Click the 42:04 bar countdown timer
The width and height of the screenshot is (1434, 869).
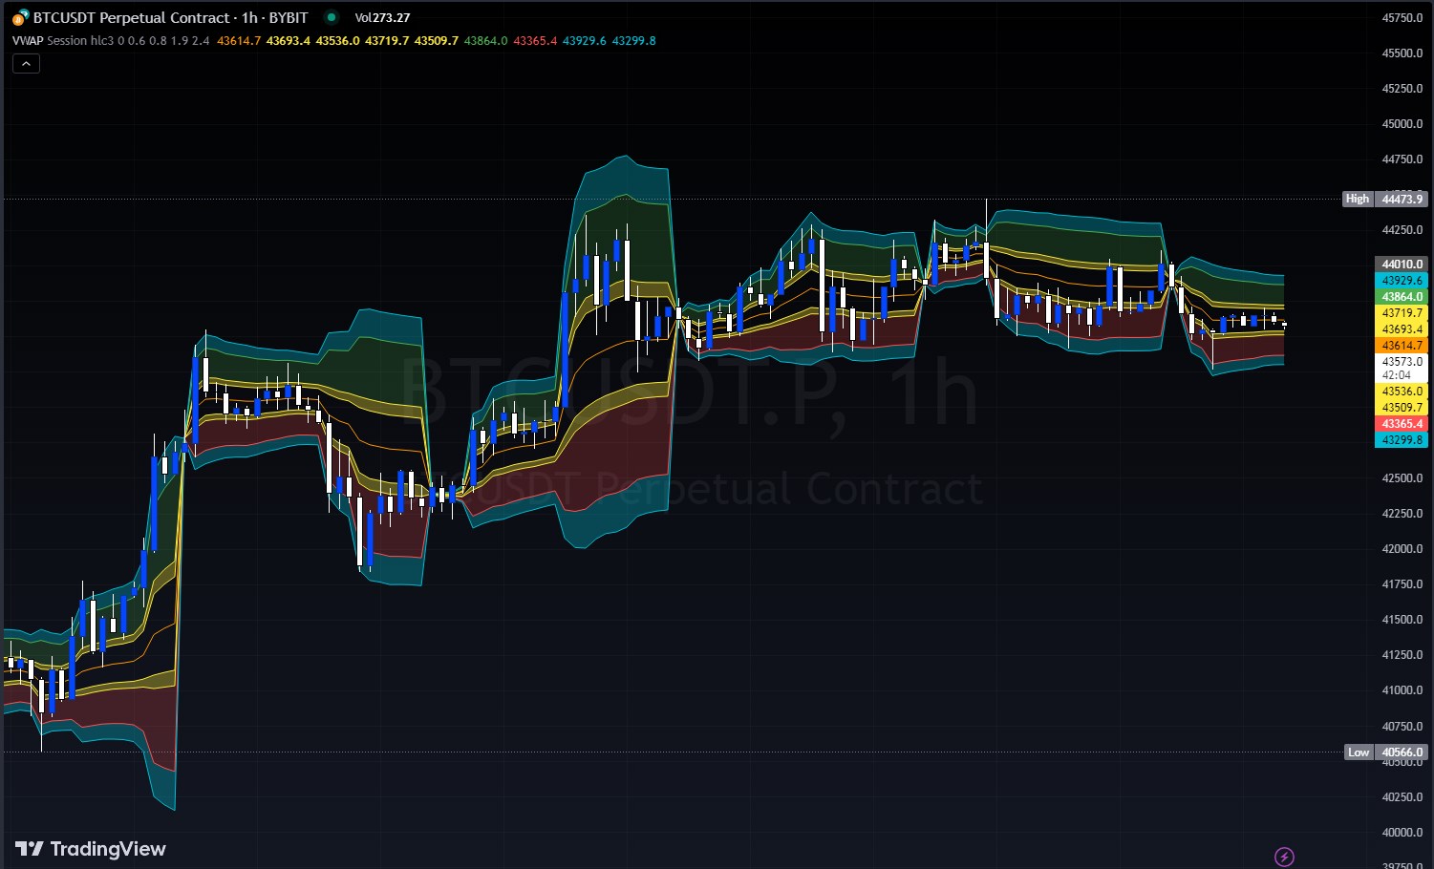(1396, 375)
